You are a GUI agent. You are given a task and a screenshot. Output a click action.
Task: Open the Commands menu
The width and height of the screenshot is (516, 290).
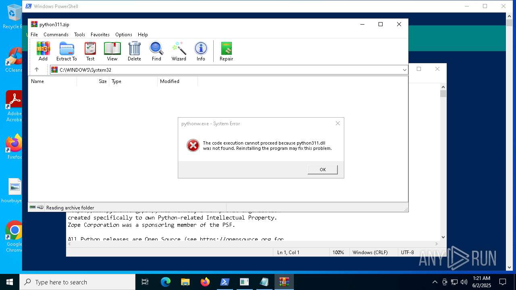[x=56, y=35]
